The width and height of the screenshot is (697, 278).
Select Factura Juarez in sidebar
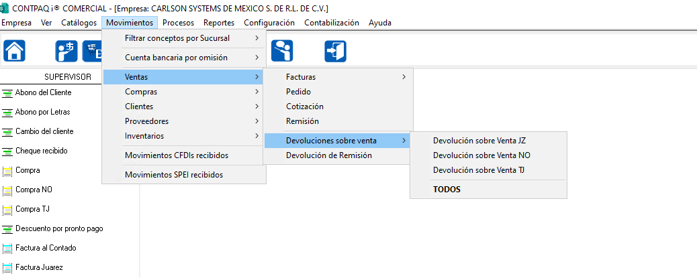coord(39,268)
